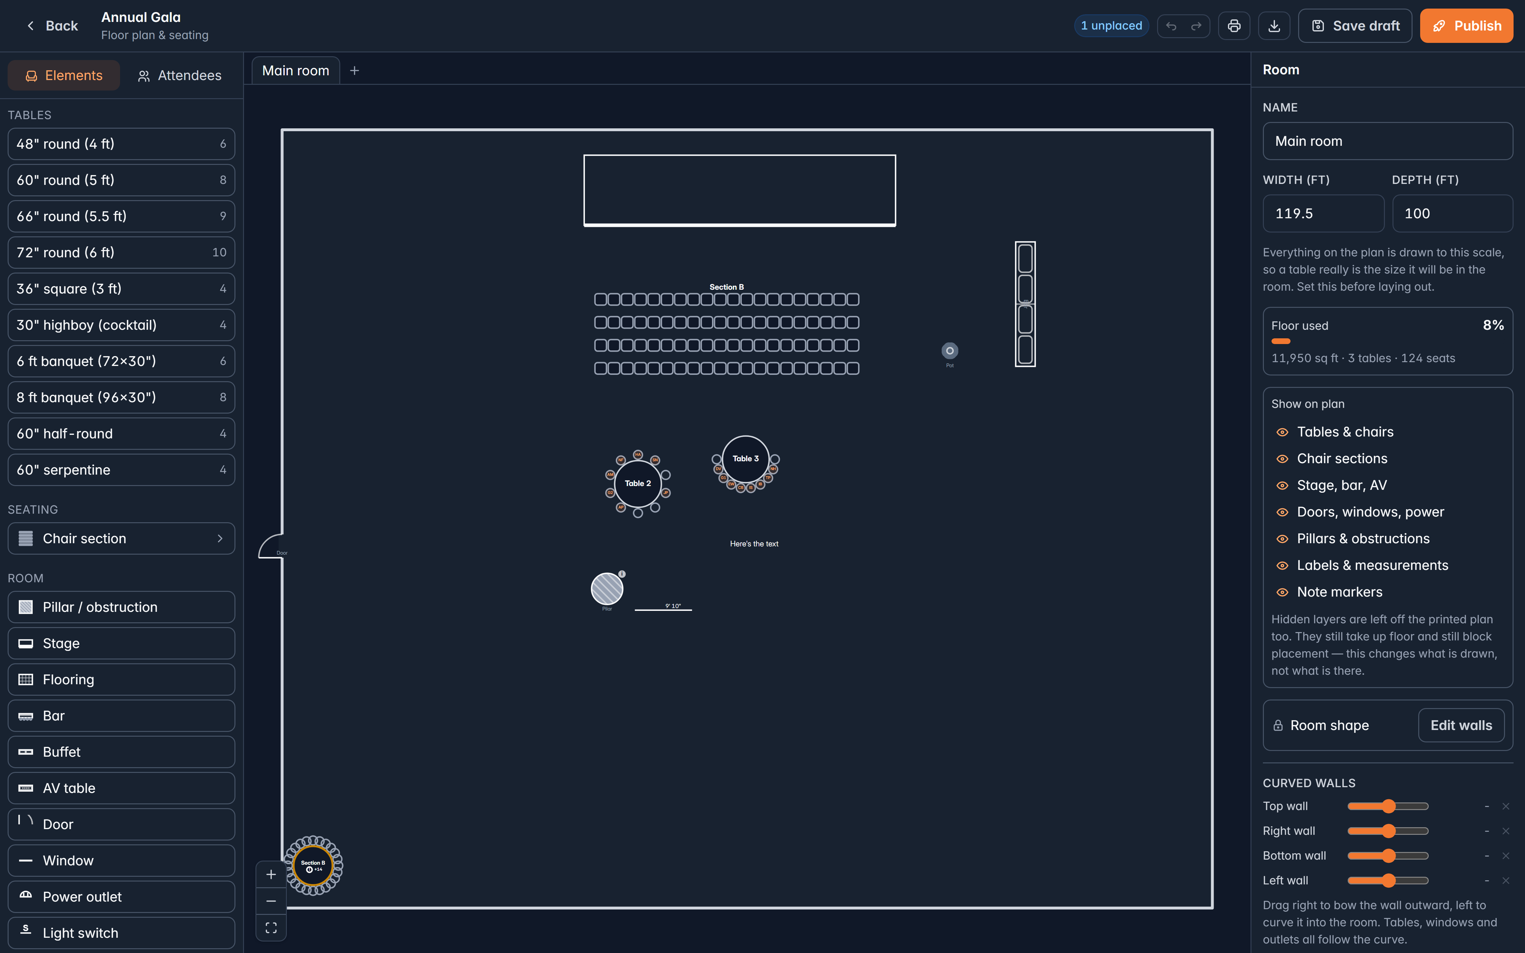
Task: Click the redo arrow icon
Action: tap(1196, 26)
